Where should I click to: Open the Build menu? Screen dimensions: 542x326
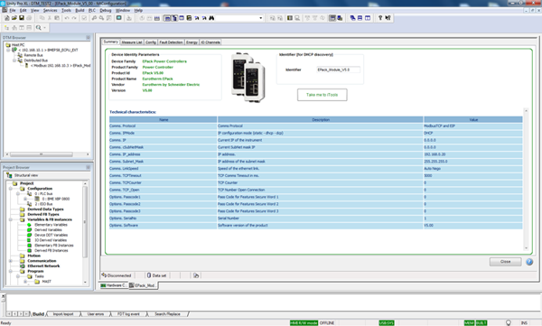79,10
